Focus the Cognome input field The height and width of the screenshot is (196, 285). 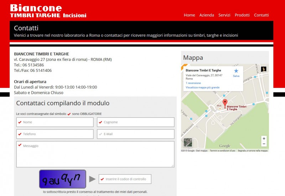[136, 122]
